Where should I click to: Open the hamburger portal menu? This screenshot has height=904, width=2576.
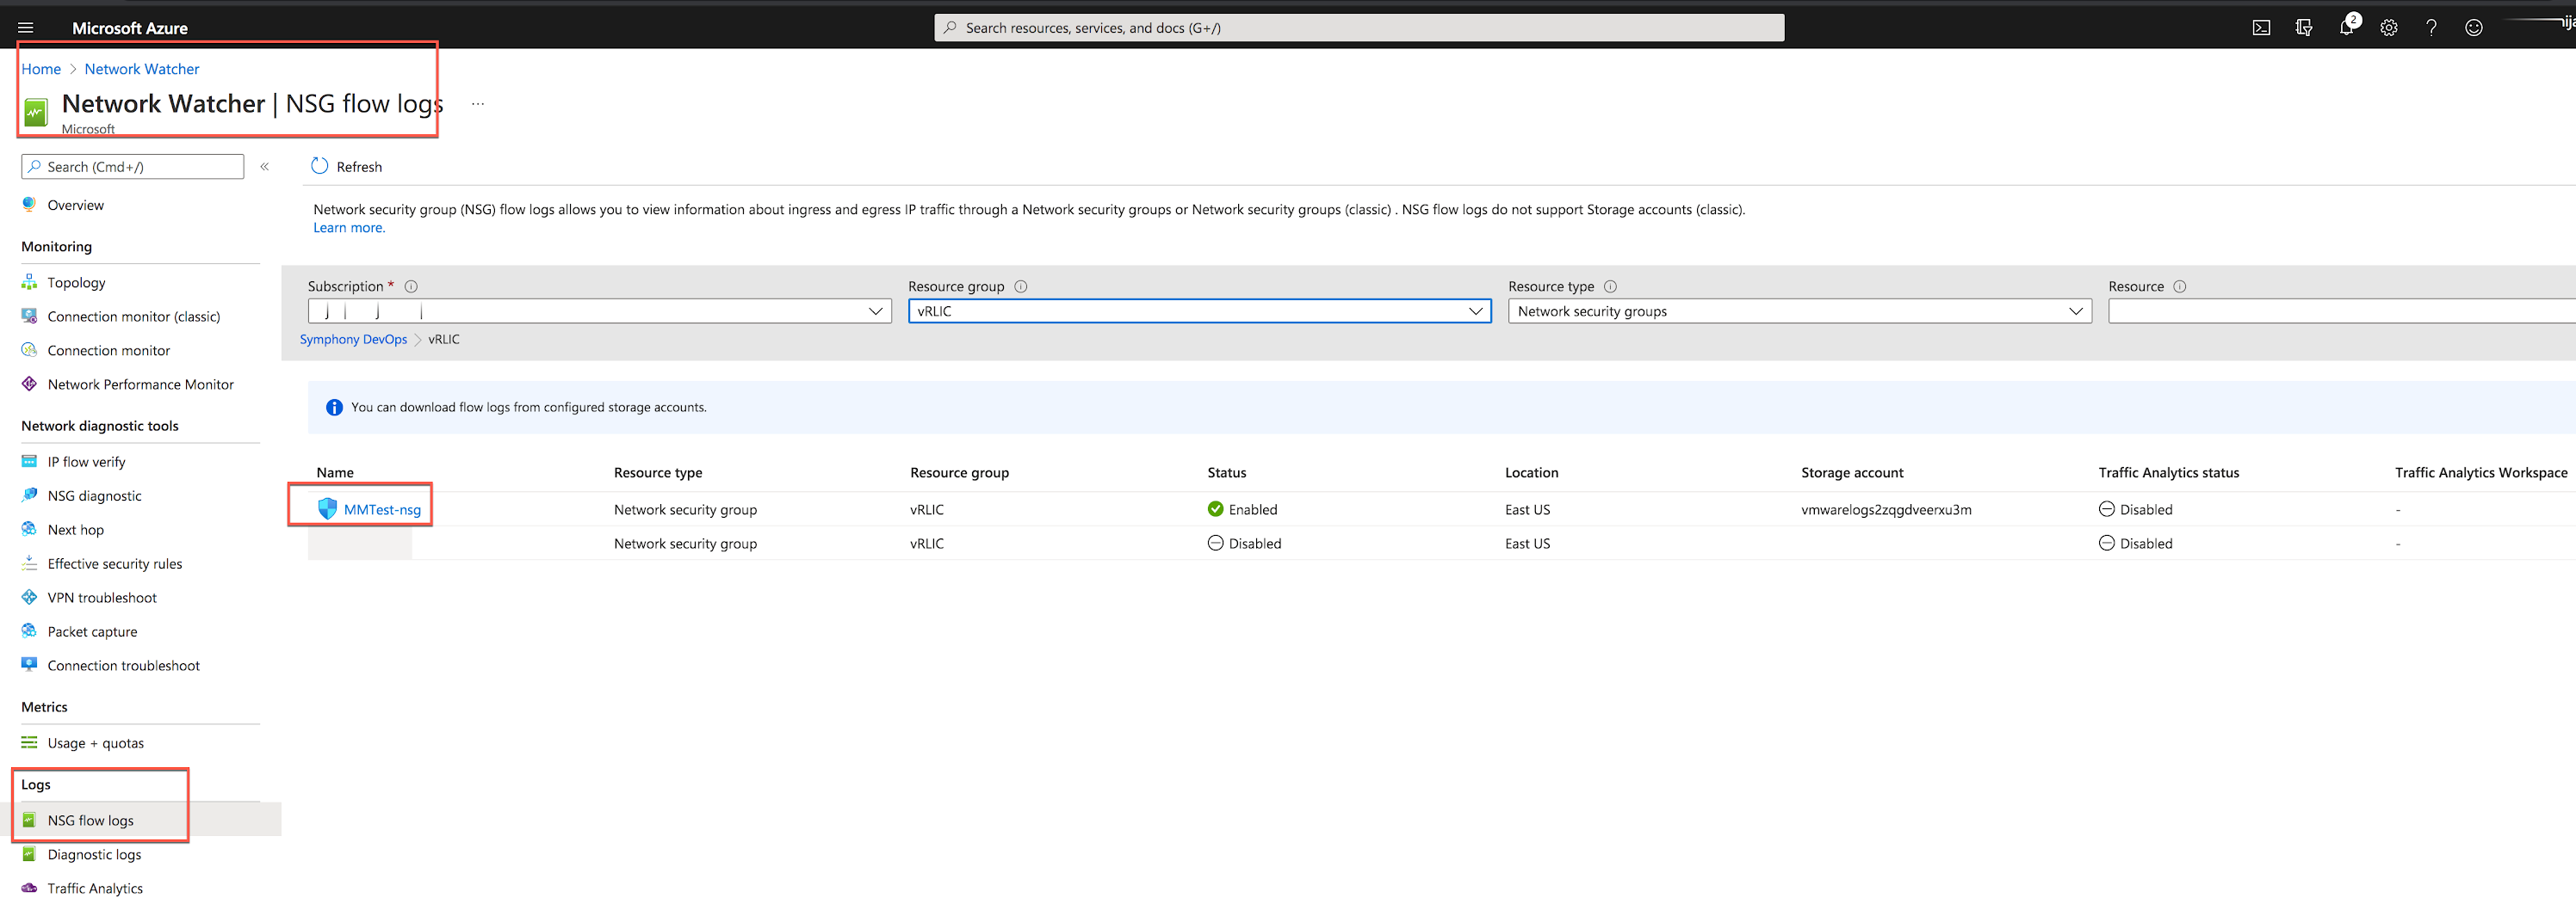pyautogui.click(x=26, y=28)
